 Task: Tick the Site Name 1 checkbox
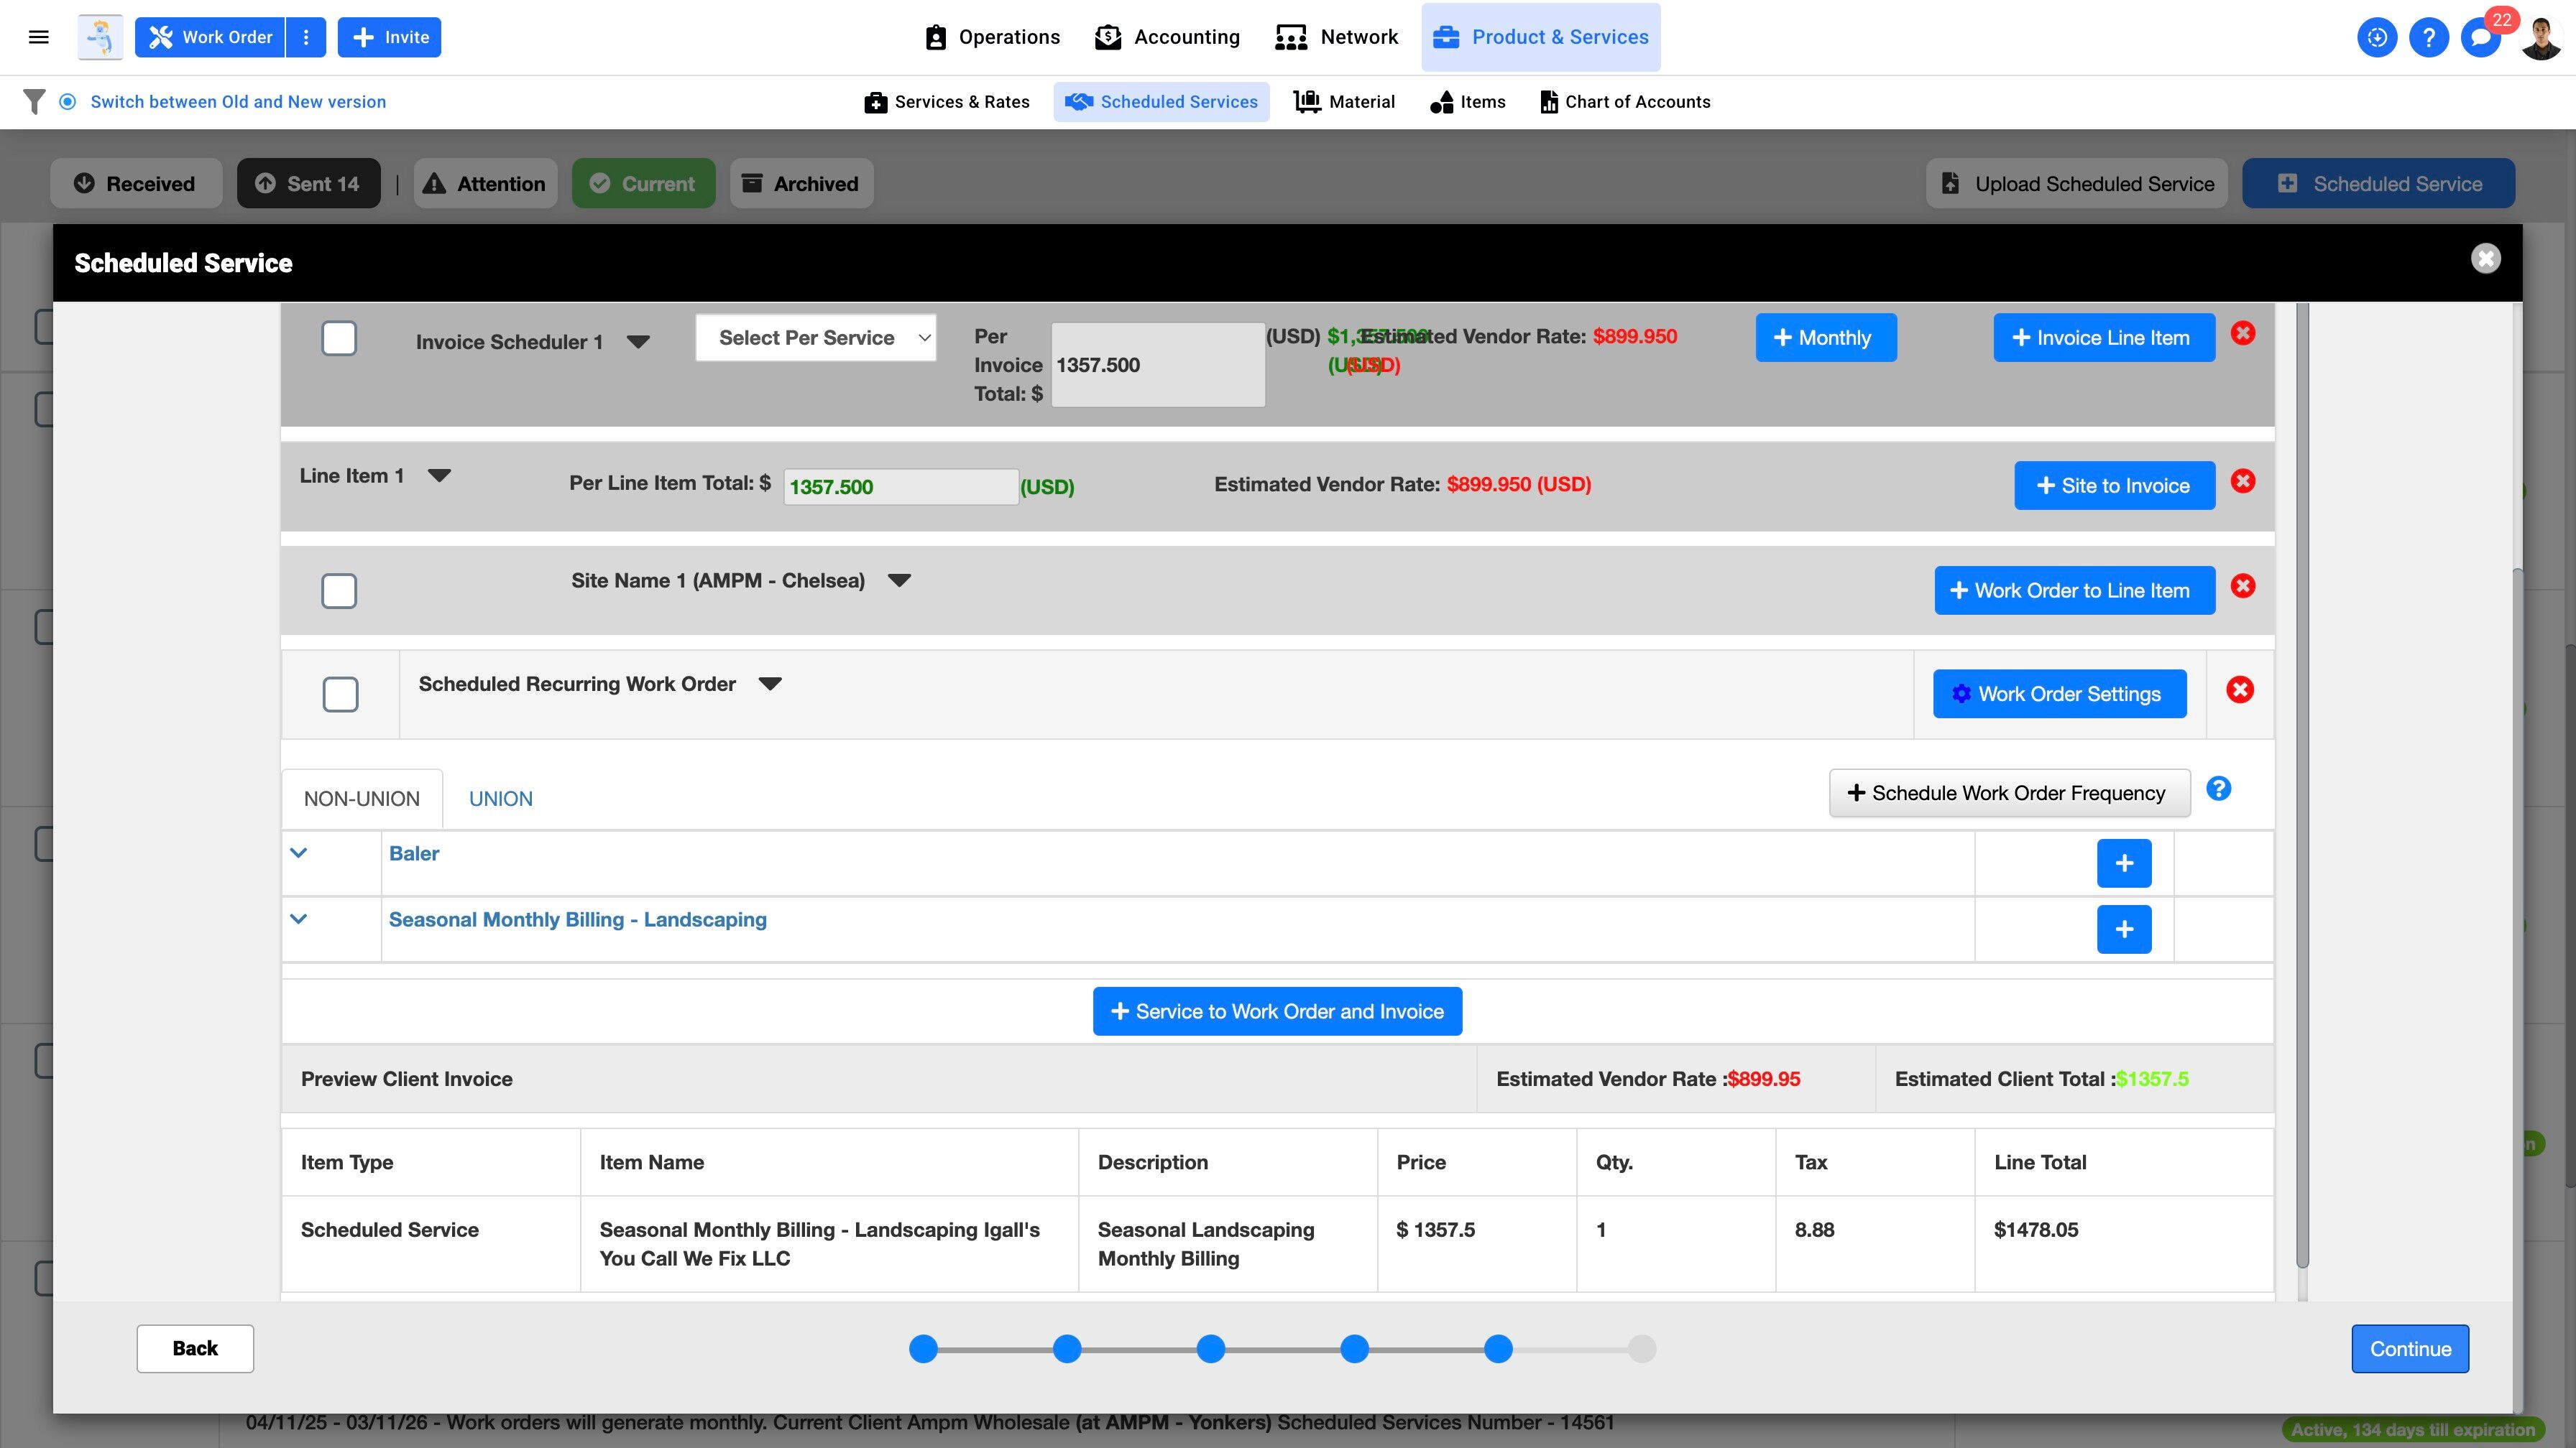point(339,590)
